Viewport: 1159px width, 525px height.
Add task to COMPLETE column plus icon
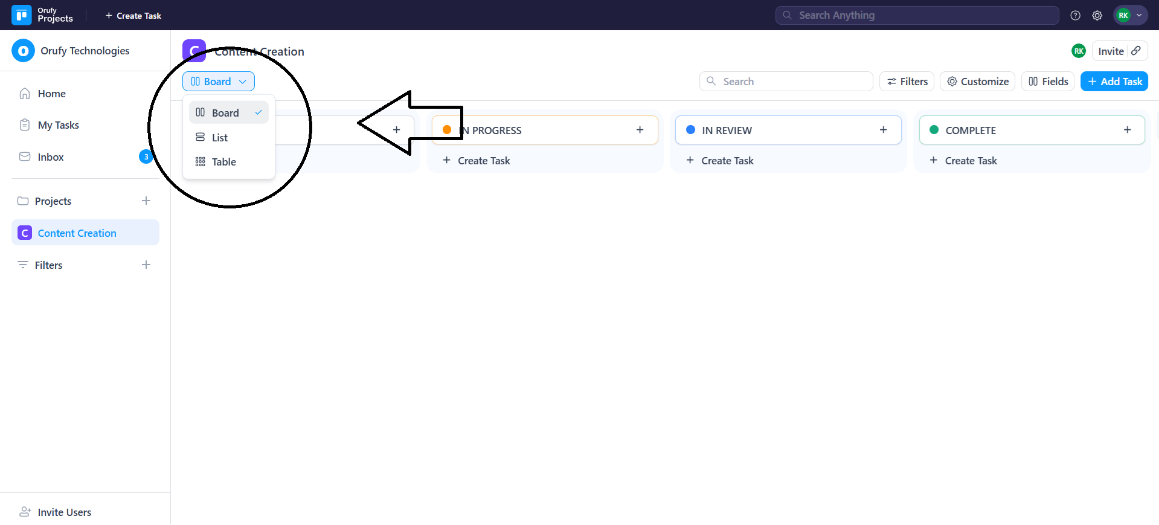1127,130
